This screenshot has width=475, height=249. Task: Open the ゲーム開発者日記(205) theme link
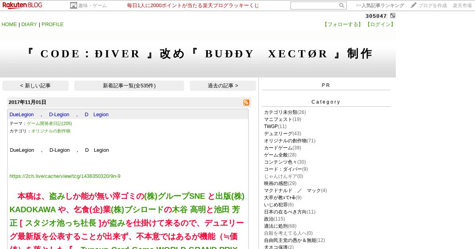49,123
